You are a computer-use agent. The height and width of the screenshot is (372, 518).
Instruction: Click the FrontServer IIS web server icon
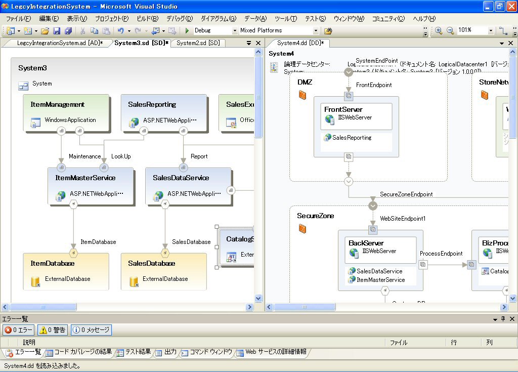click(329, 119)
